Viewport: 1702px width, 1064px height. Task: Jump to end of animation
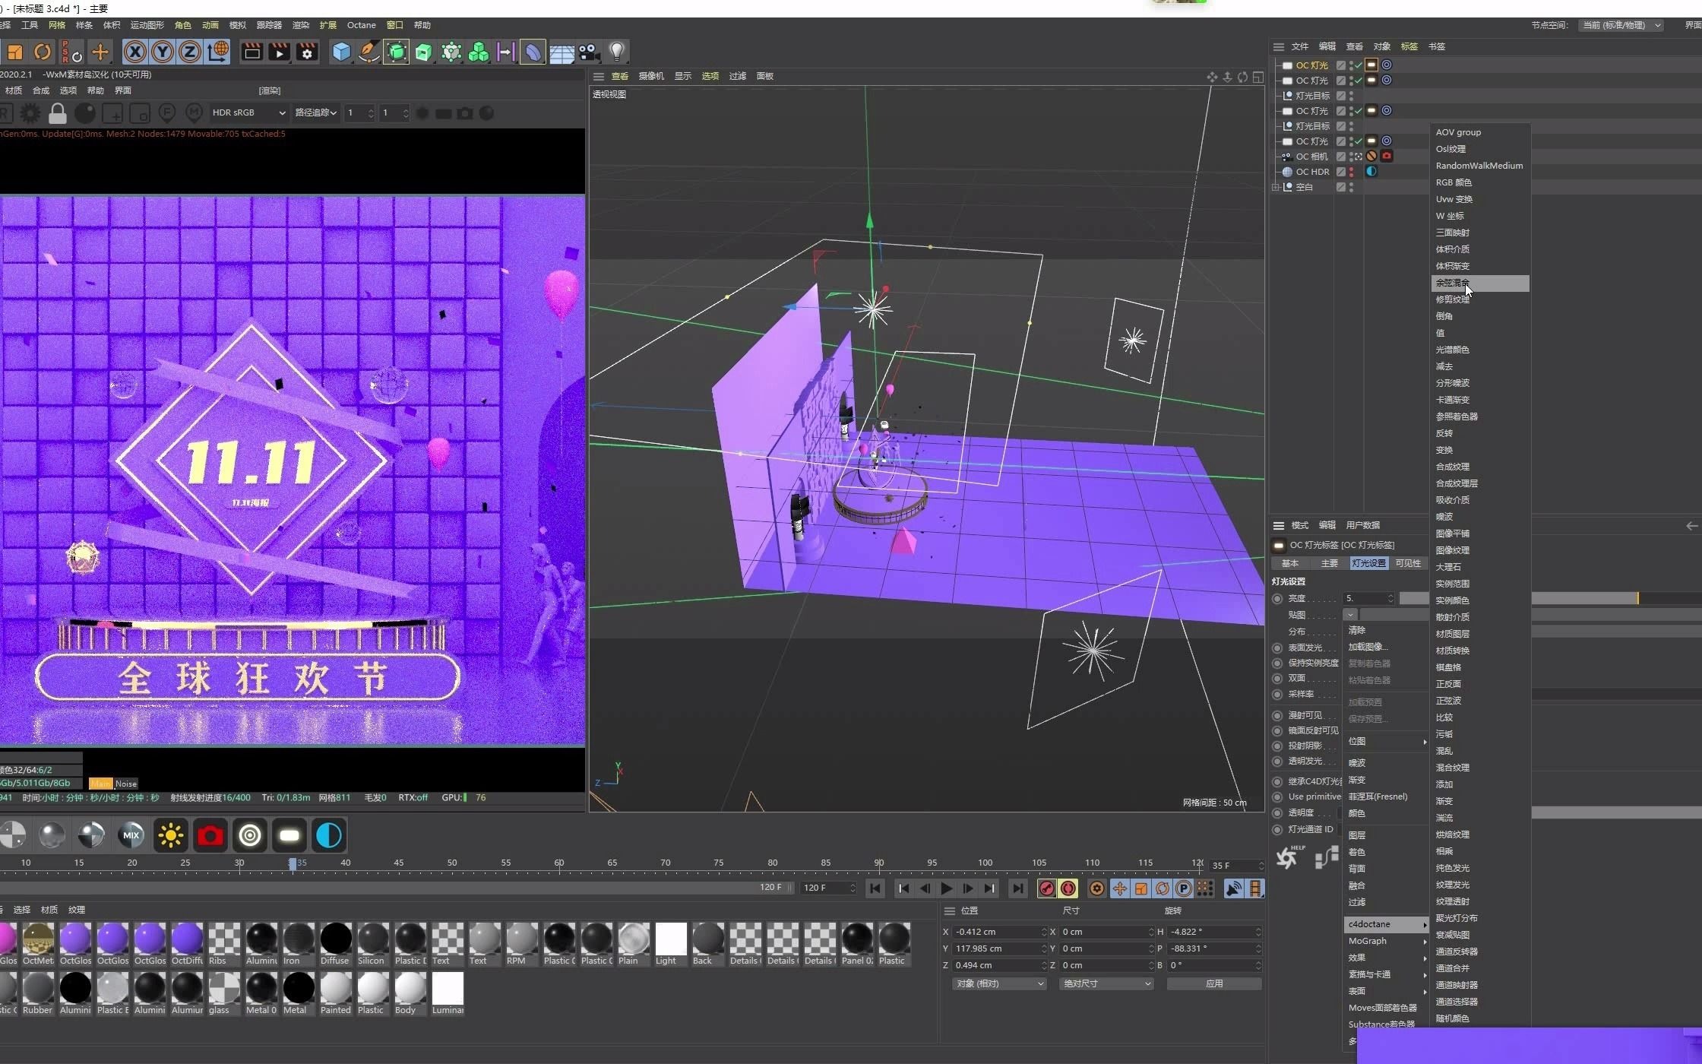pos(1017,888)
